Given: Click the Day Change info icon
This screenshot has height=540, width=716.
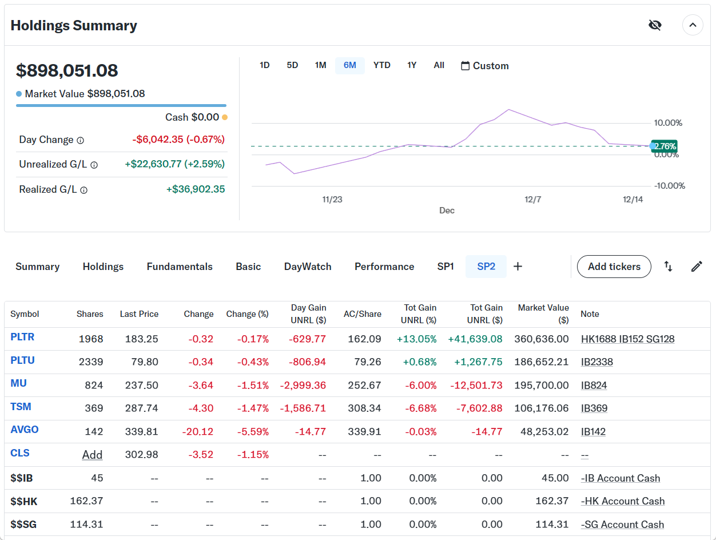Looking at the screenshot, I should tap(81, 140).
